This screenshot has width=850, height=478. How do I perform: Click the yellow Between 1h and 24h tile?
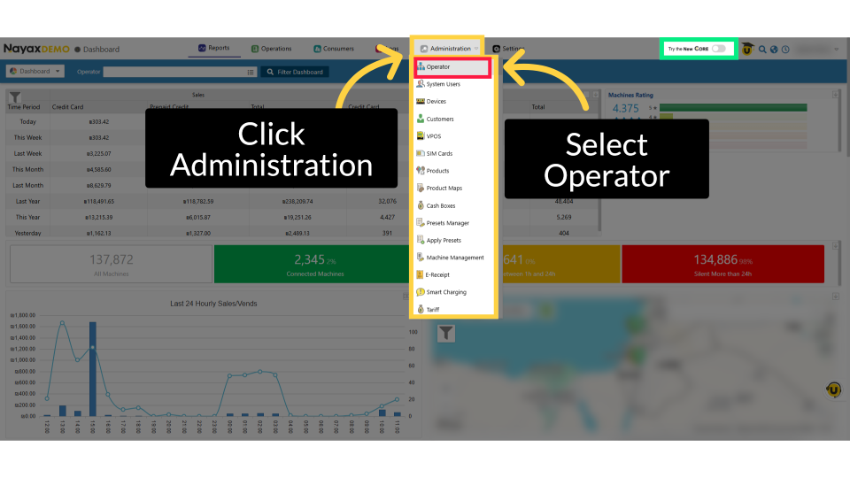[559, 264]
